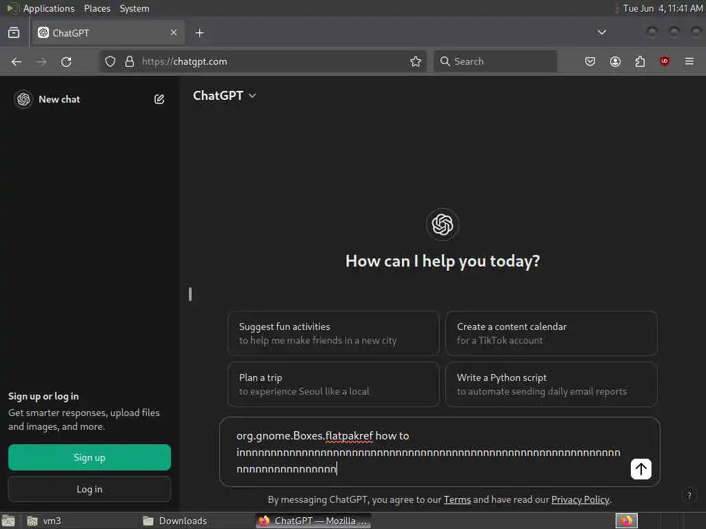Choose the Write a Python script prompt
706x529 pixels.
pyautogui.click(x=551, y=384)
